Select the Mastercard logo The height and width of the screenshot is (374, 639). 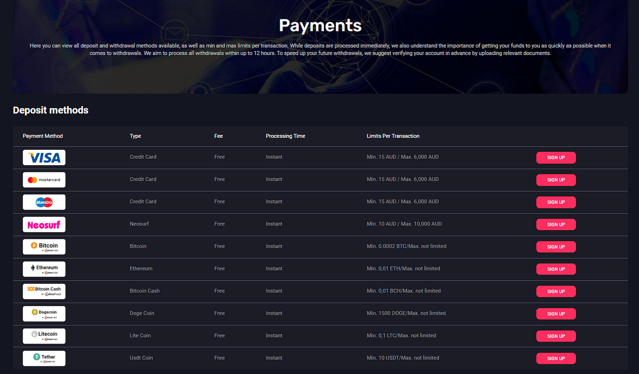(x=44, y=180)
